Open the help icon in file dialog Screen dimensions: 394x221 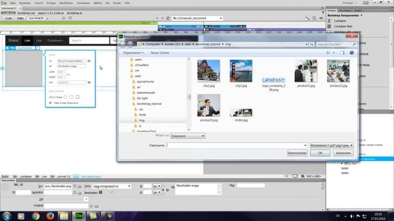[x=352, y=53]
